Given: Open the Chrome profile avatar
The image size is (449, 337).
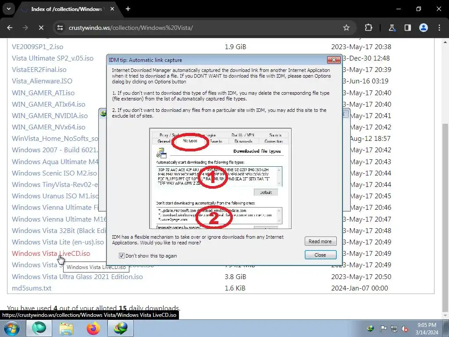Looking at the screenshot, I should (x=424, y=28).
